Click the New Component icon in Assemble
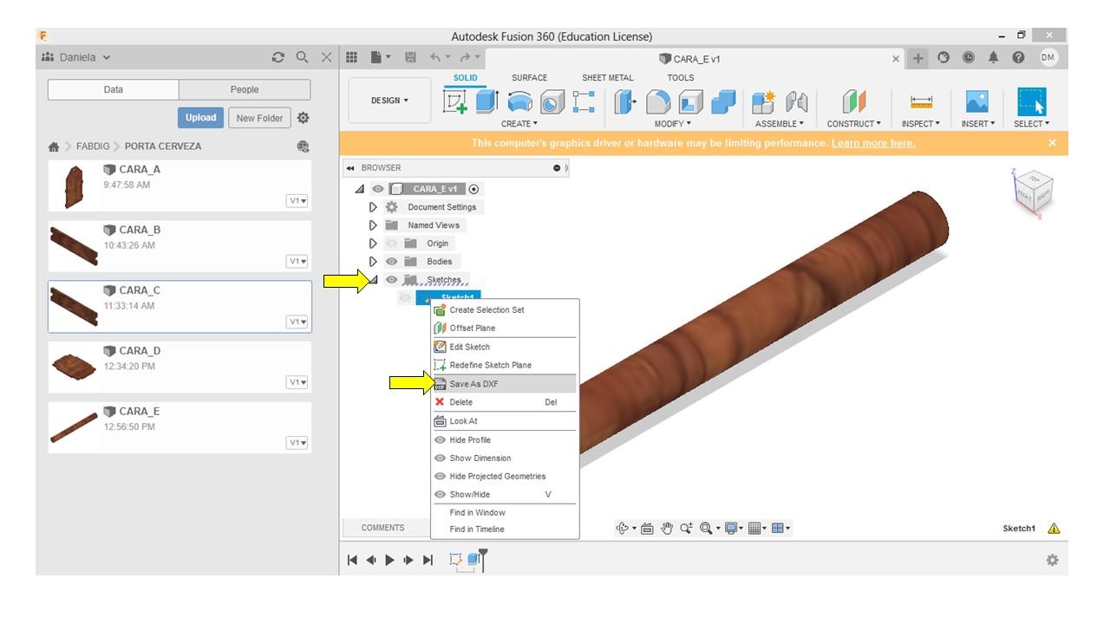 tap(763, 102)
